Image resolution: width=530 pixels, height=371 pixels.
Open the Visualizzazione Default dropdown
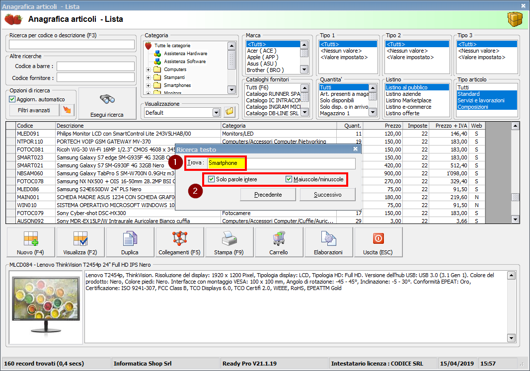216,112
